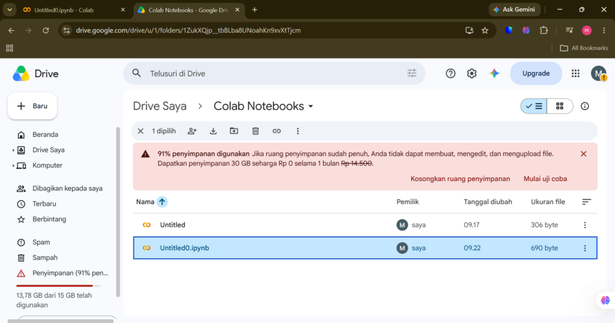Click the browser address bar URL
Viewport: 615px width, 323px height.
point(188,30)
